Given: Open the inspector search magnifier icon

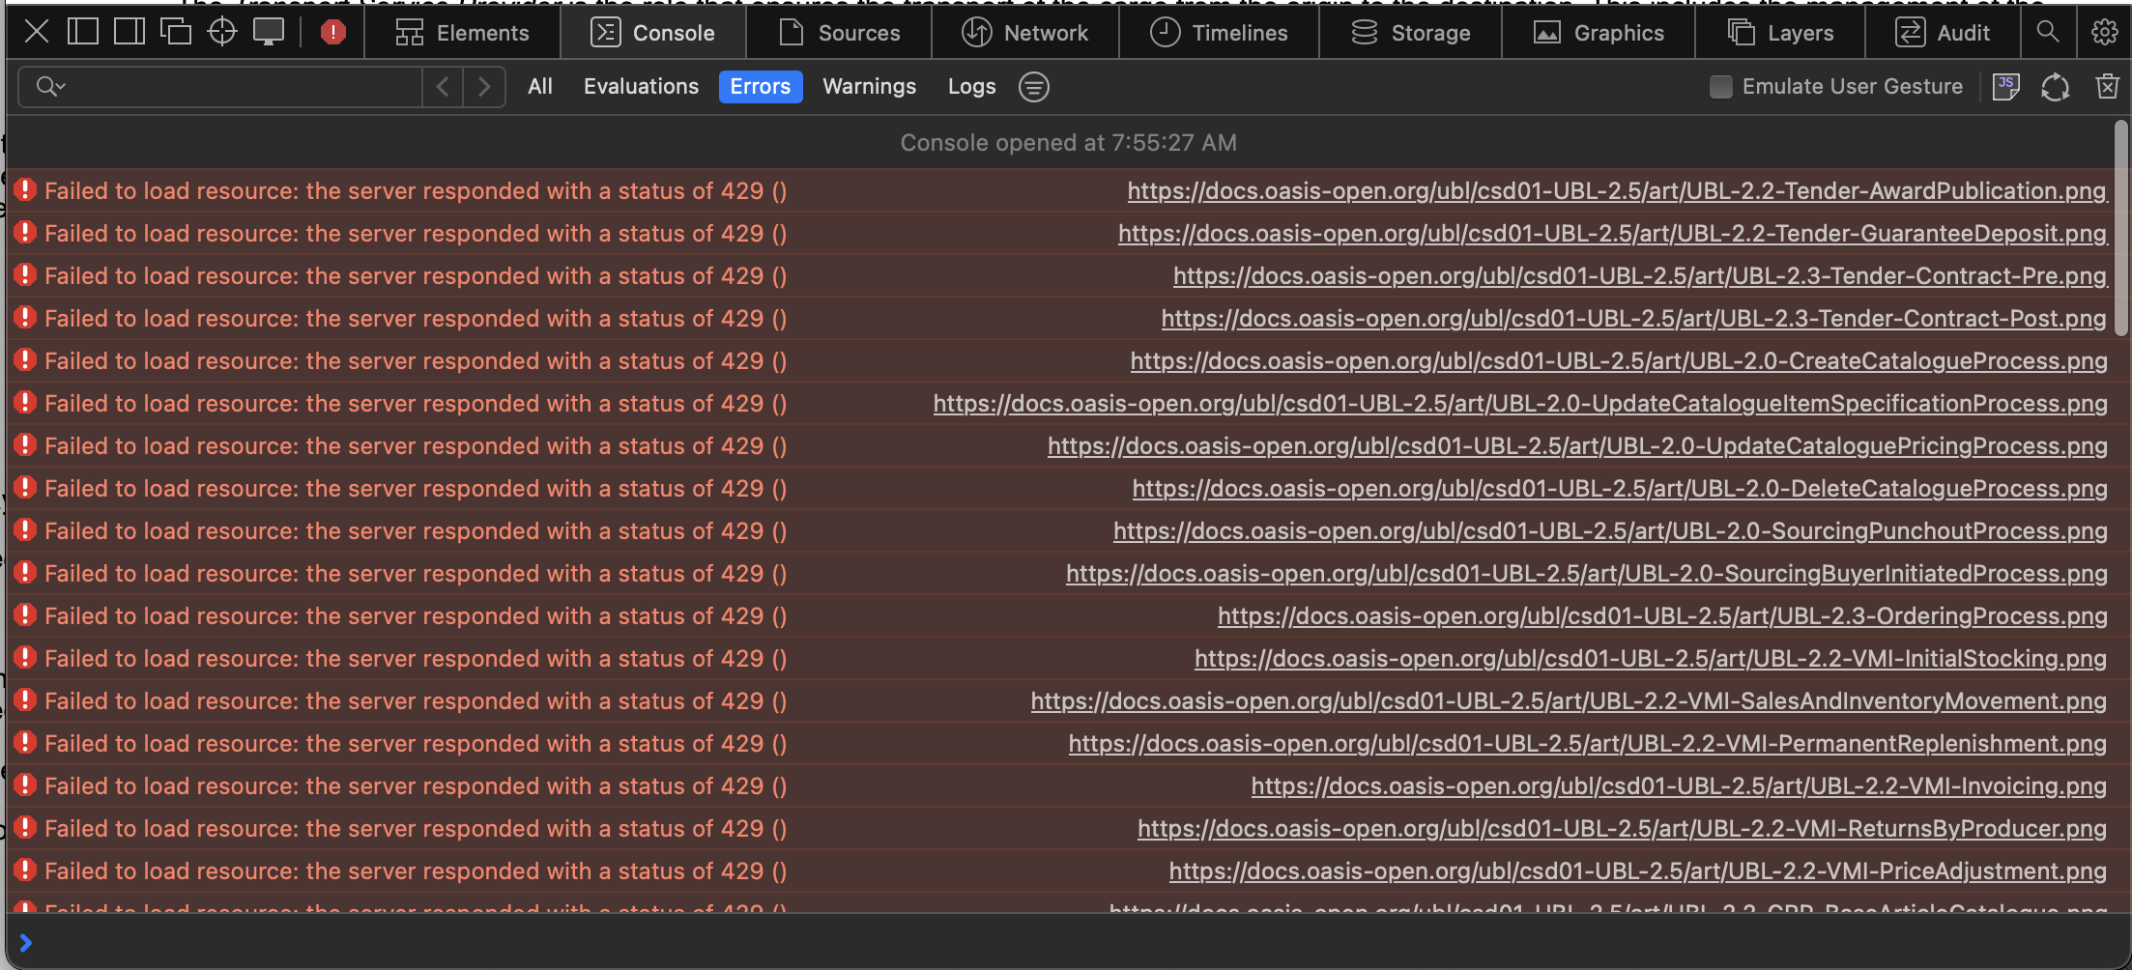Looking at the screenshot, I should 2047,32.
